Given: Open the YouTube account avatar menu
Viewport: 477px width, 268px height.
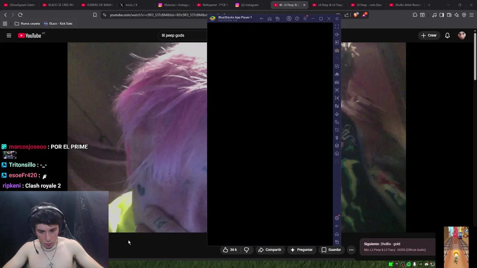Looking at the screenshot, I should coord(462,35).
